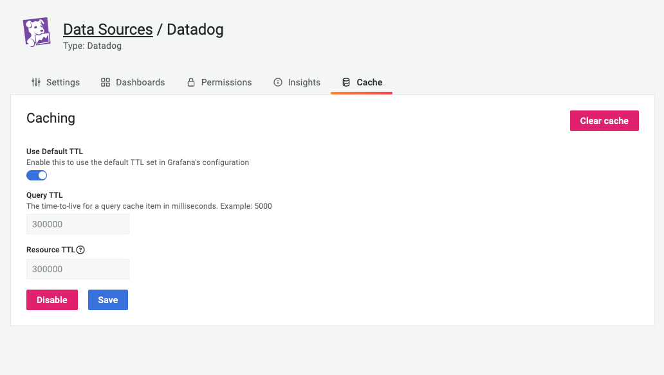Click the database icon beside Cache

(346, 82)
